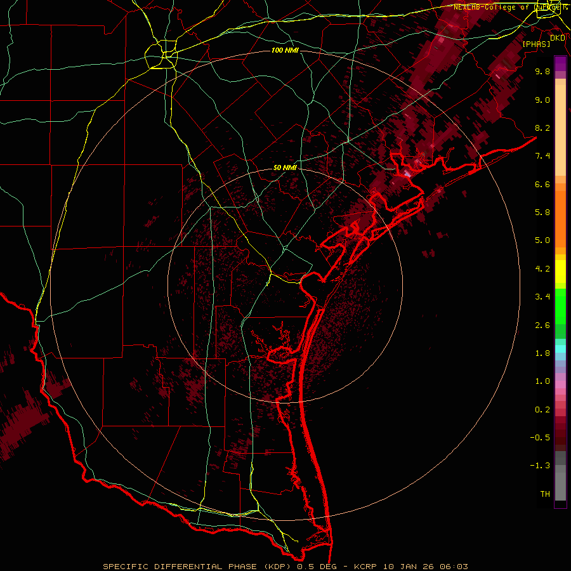The height and width of the screenshot is (571, 571).
Task: Click the "[PHAS]" units label
Action: (x=536, y=44)
